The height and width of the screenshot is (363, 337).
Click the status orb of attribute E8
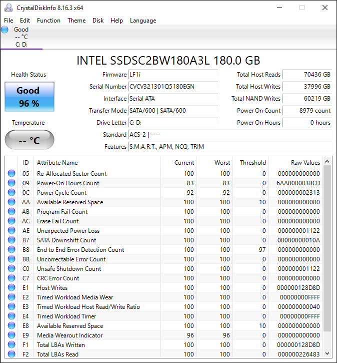click(x=11, y=325)
